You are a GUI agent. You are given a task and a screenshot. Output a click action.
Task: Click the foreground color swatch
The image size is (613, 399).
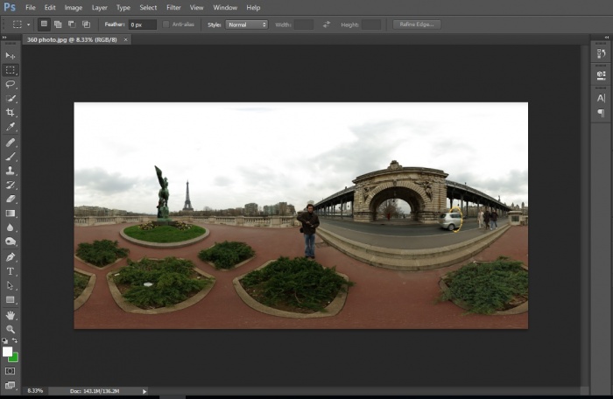tap(8, 352)
